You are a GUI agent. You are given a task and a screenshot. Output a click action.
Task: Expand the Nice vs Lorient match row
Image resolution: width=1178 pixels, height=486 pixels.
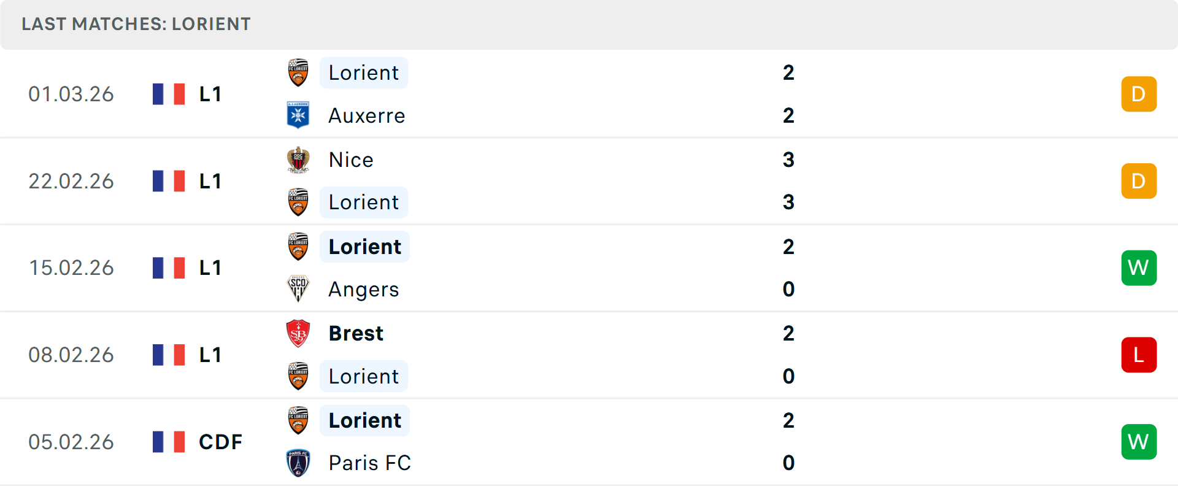[589, 181]
